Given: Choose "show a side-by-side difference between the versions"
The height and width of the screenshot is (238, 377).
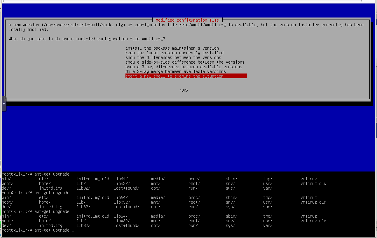Looking at the screenshot, I should [x=185, y=62].
